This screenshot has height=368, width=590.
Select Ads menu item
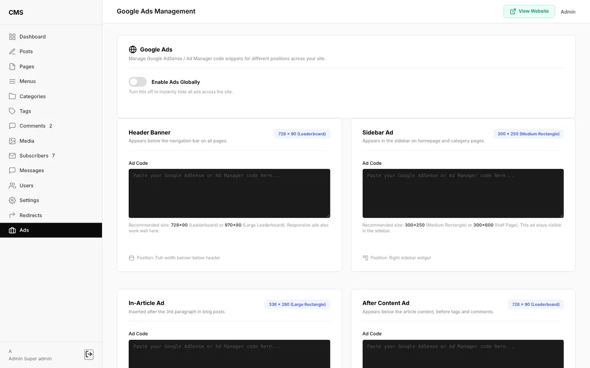click(51, 230)
